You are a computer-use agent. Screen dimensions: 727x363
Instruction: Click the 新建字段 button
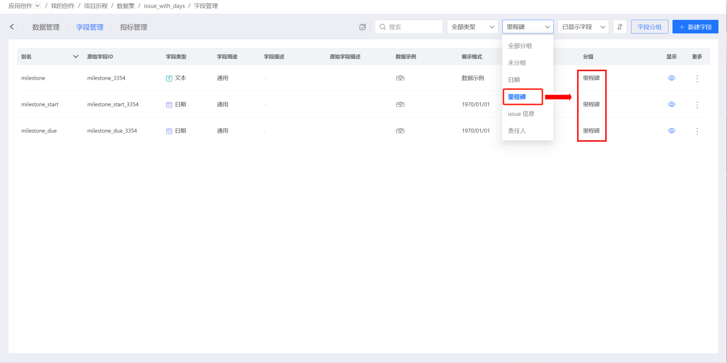[x=695, y=27]
